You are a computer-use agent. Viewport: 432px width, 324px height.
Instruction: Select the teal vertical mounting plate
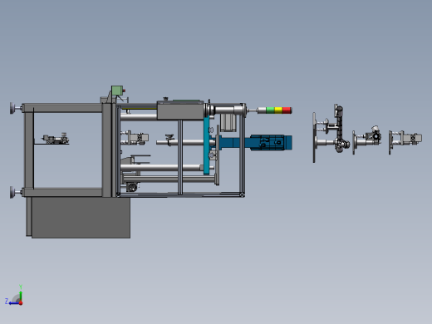(206, 145)
